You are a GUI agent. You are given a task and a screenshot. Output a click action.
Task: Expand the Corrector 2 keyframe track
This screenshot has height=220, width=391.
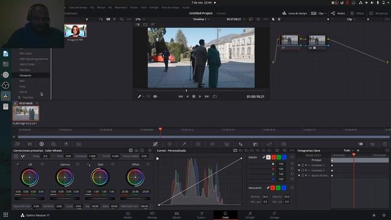point(309,170)
